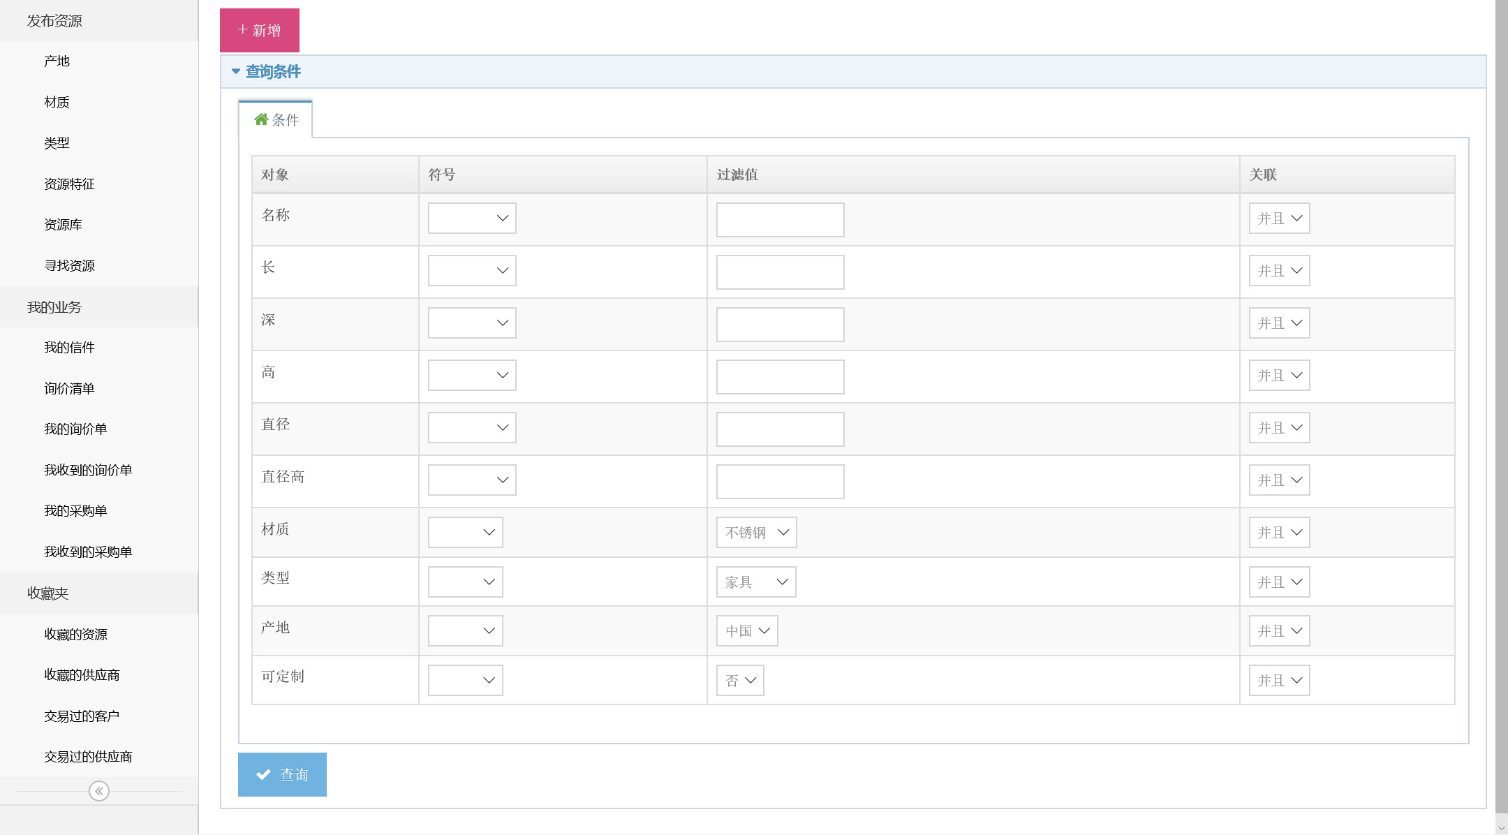Screen dimensions: 1508x835
Task: Open the 并且 dropdown in 可定制 row
Action: click(x=1280, y=680)
